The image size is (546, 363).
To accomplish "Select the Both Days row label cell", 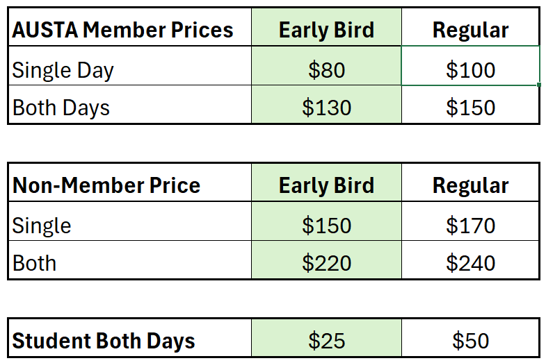I will click(x=129, y=107).
